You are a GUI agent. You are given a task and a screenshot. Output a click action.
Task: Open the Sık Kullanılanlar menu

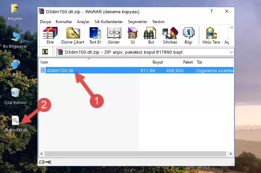pyautogui.click(x=109, y=22)
